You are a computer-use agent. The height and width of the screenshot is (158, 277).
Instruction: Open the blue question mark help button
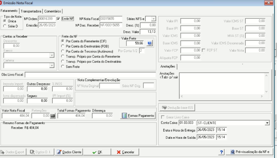pos(221,152)
